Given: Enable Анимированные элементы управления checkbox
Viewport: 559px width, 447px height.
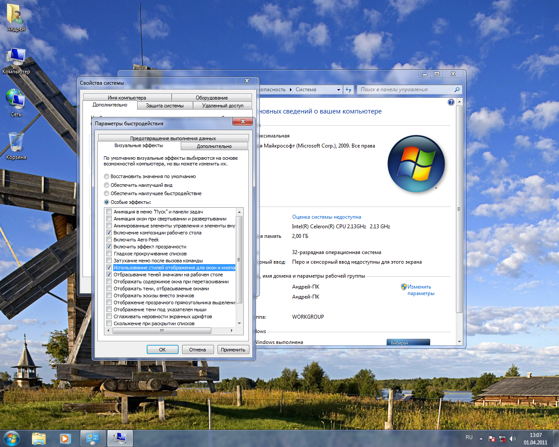Looking at the screenshot, I should coord(109,226).
